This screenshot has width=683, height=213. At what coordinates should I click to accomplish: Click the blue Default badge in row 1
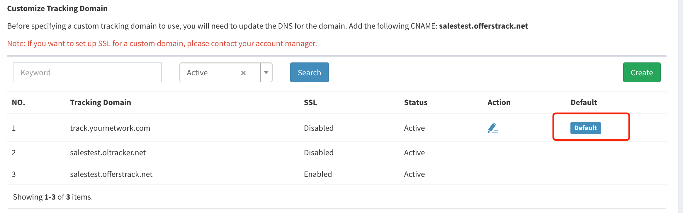point(585,128)
